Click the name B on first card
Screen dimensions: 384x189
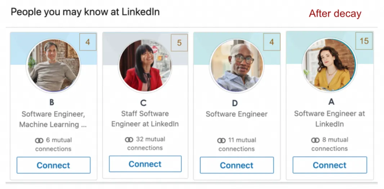52,102
